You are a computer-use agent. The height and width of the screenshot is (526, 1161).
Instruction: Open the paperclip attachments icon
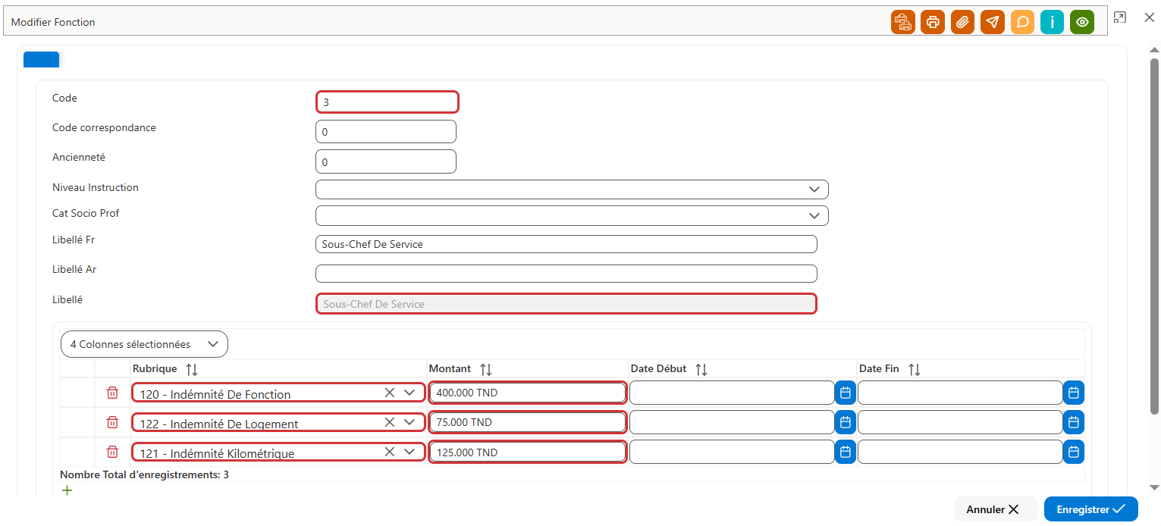pyautogui.click(x=962, y=22)
